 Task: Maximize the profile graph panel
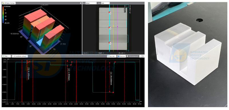click(143, 56)
